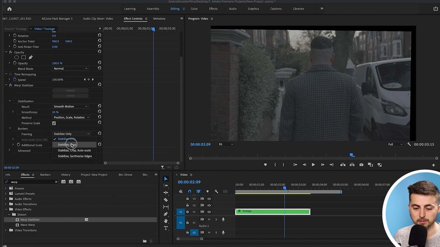Select the Razor tool in the toolbar
Screen dimensions: 440x247
click(165, 200)
